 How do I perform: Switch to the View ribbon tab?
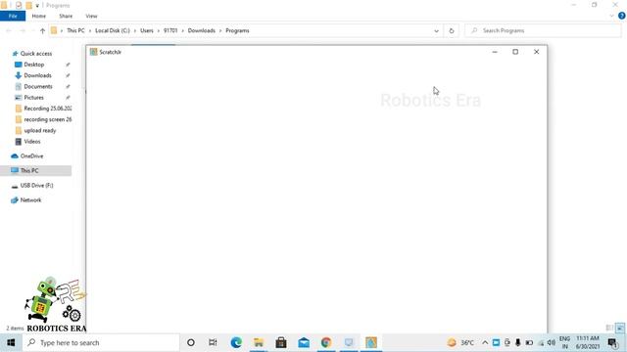click(91, 16)
